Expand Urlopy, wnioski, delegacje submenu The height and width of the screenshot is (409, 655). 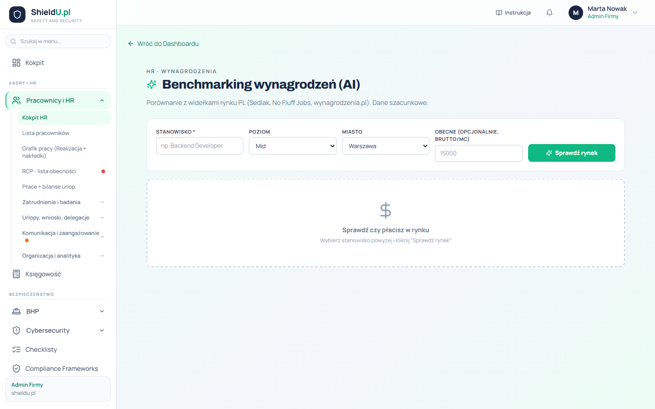[x=102, y=218]
